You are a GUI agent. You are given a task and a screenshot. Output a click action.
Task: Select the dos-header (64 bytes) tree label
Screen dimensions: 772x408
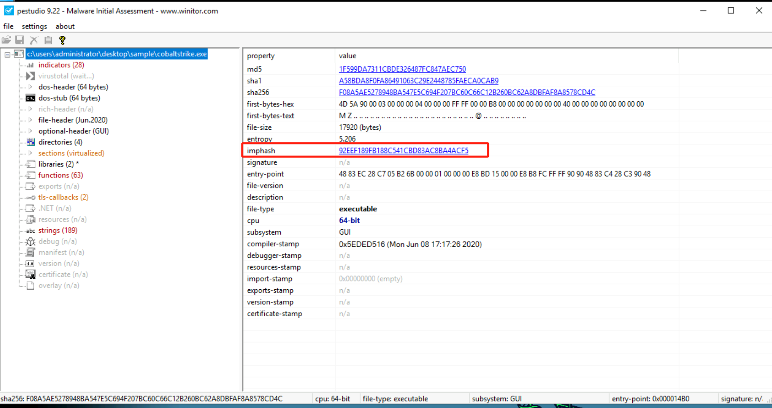tap(73, 87)
